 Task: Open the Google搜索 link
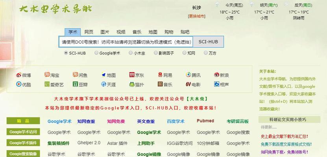pos(238,132)
